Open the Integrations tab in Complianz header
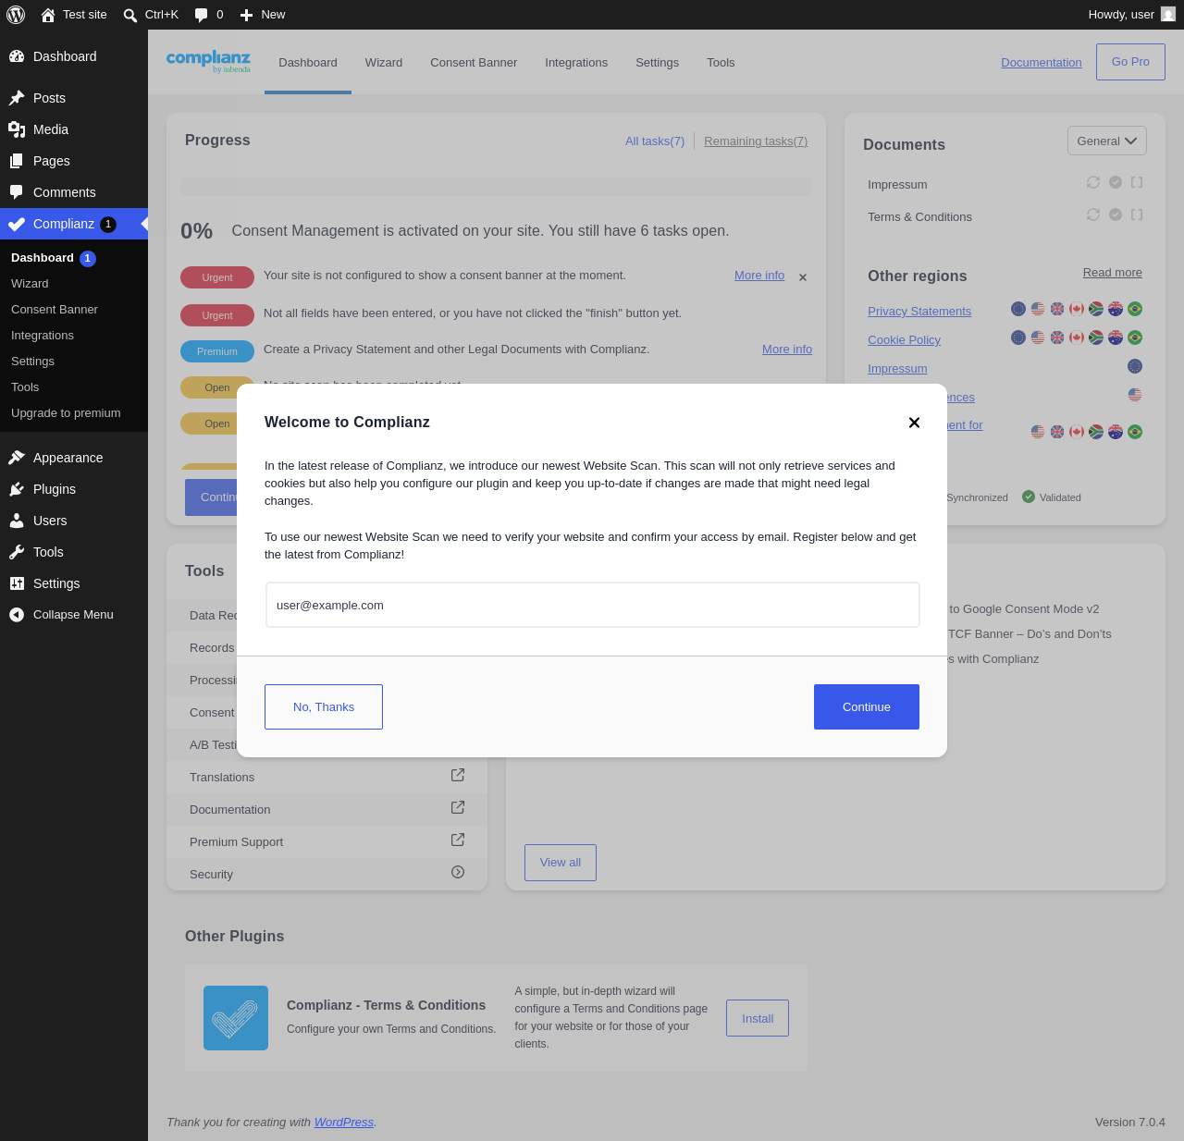 pos(576,63)
